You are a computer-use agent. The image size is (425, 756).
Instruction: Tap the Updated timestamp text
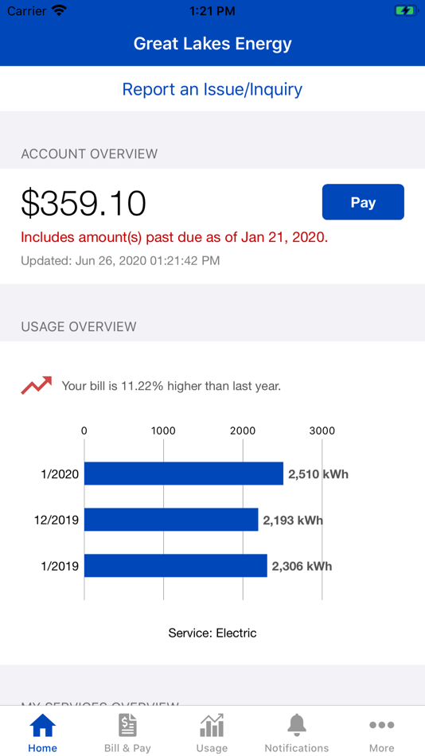pyautogui.click(x=120, y=261)
